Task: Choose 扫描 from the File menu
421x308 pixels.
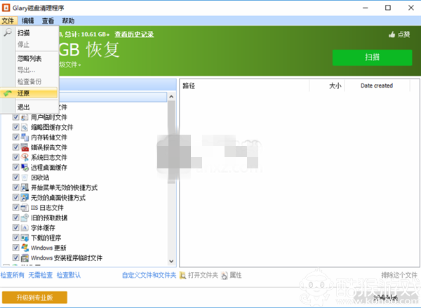Action: [29, 32]
